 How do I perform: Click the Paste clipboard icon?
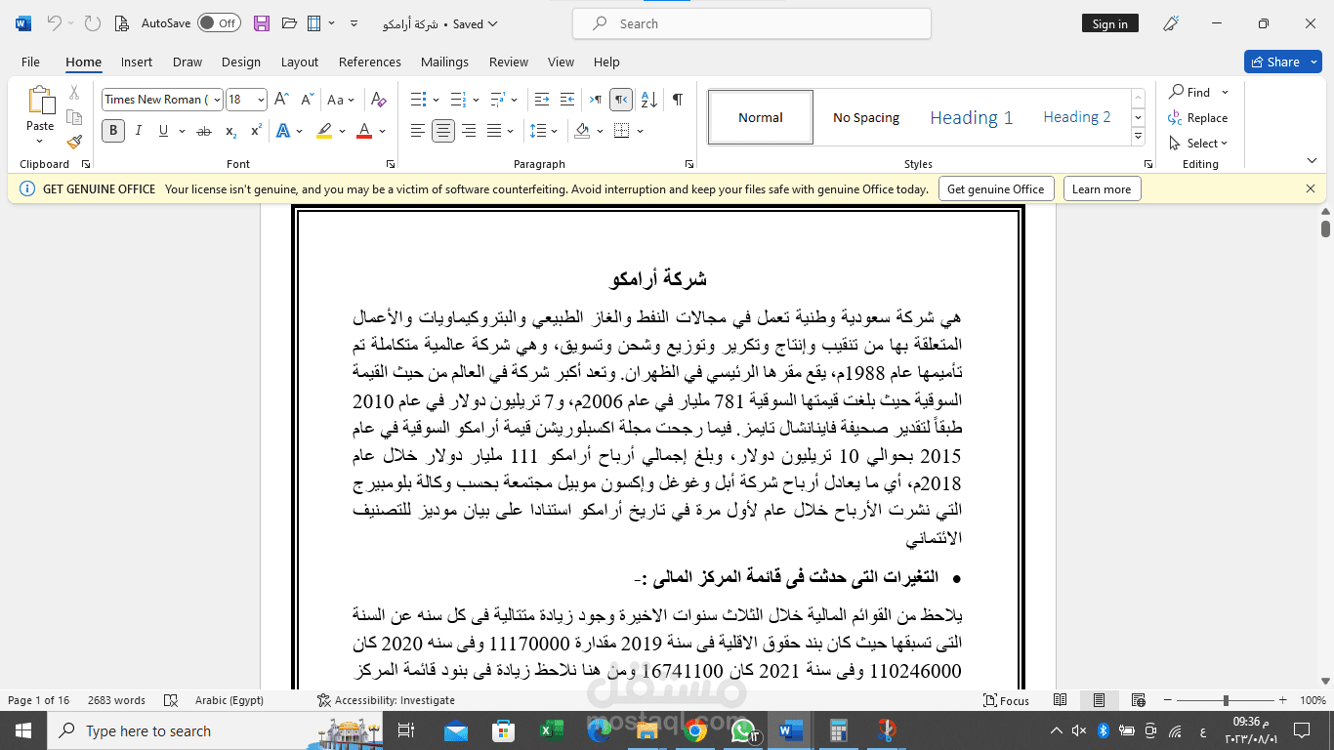tap(40, 102)
